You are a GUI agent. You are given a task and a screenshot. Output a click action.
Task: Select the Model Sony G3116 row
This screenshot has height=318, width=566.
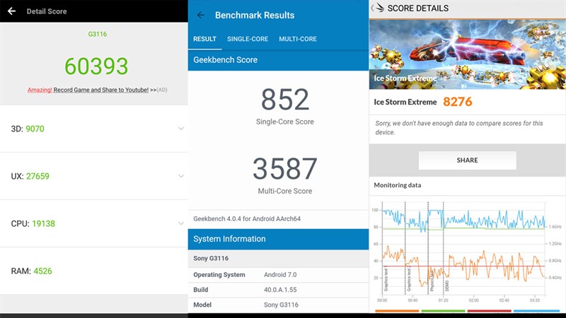click(278, 305)
